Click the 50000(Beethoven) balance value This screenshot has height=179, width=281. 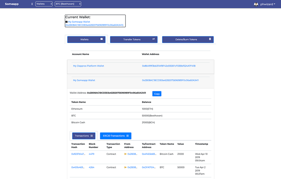click(152, 116)
